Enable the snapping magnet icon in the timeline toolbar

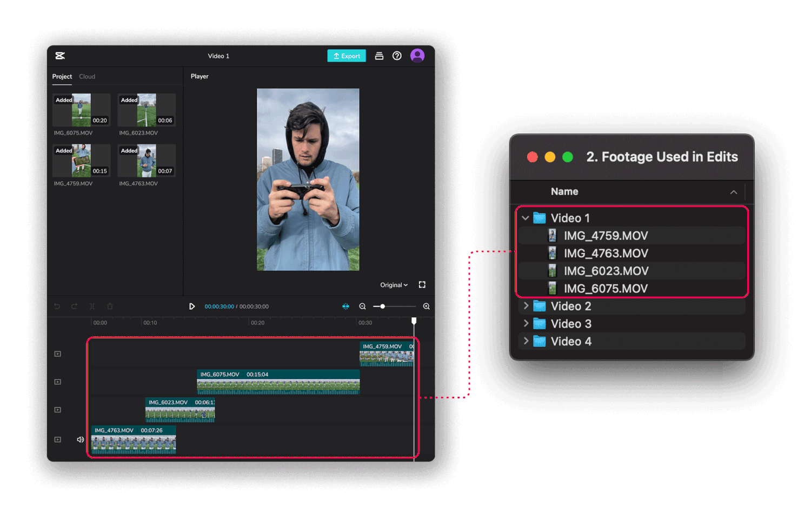(x=345, y=306)
